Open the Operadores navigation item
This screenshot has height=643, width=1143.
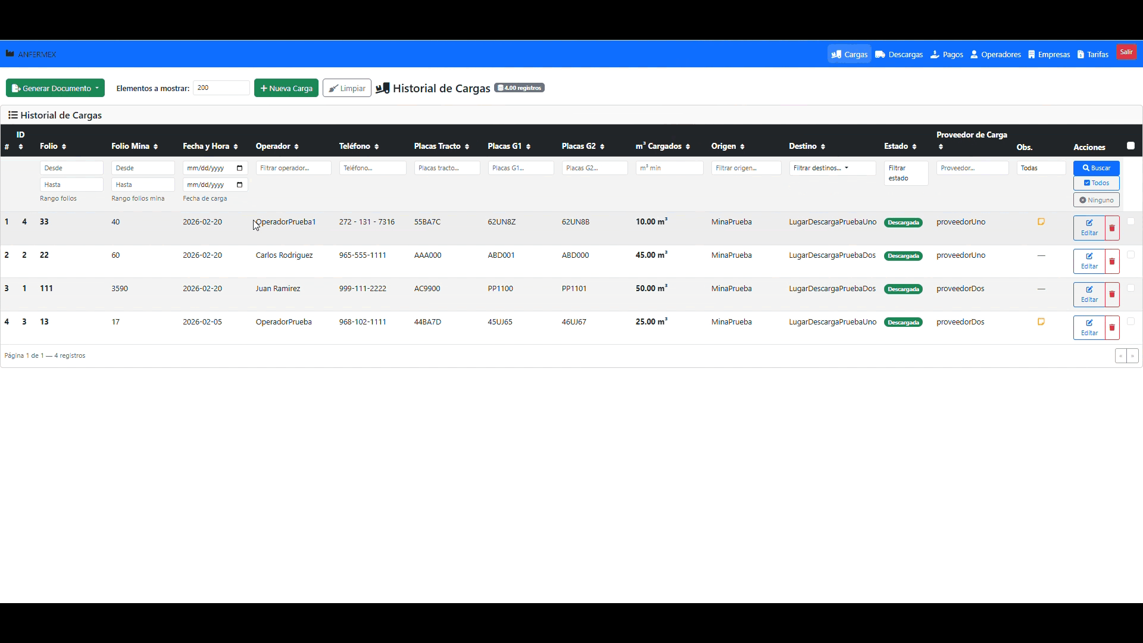click(995, 54)
